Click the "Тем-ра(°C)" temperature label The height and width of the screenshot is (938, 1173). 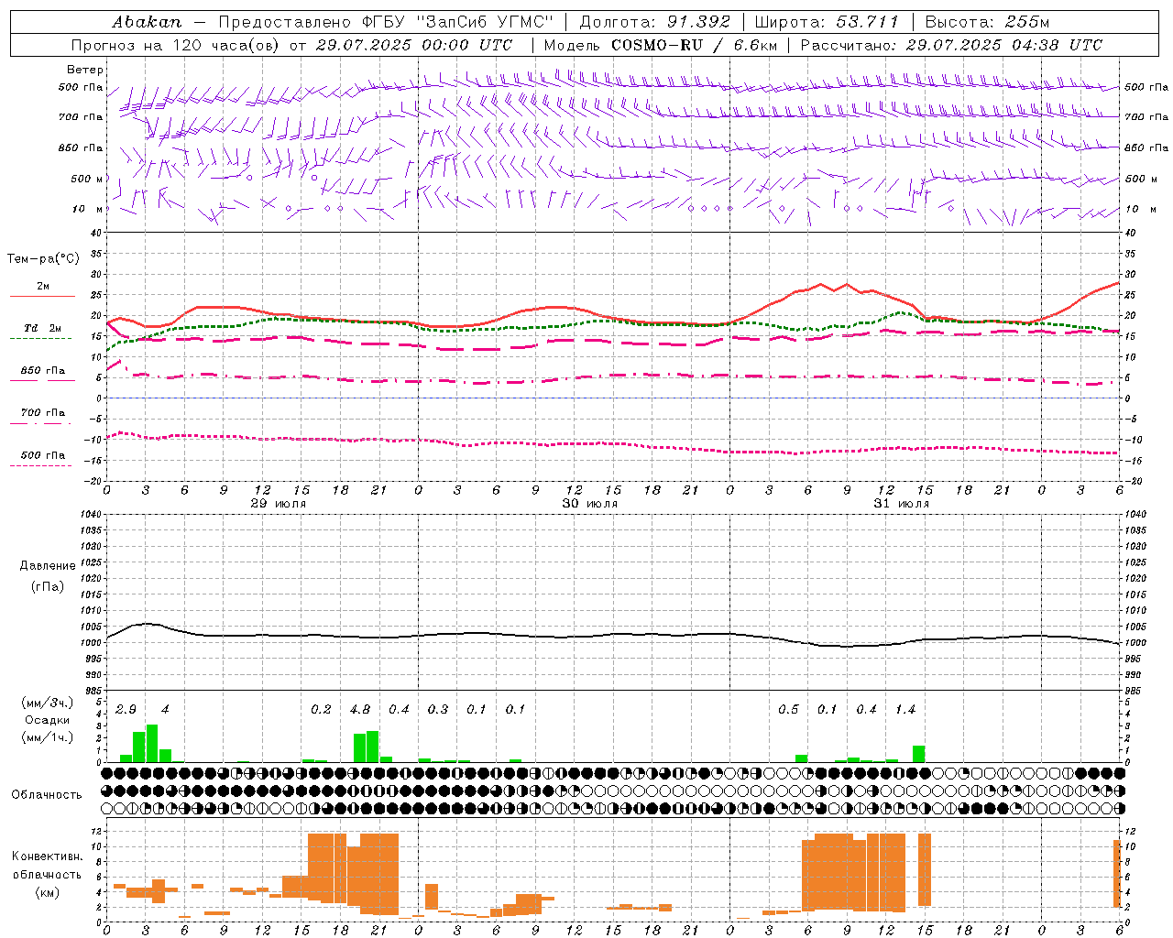click(43, 259)
